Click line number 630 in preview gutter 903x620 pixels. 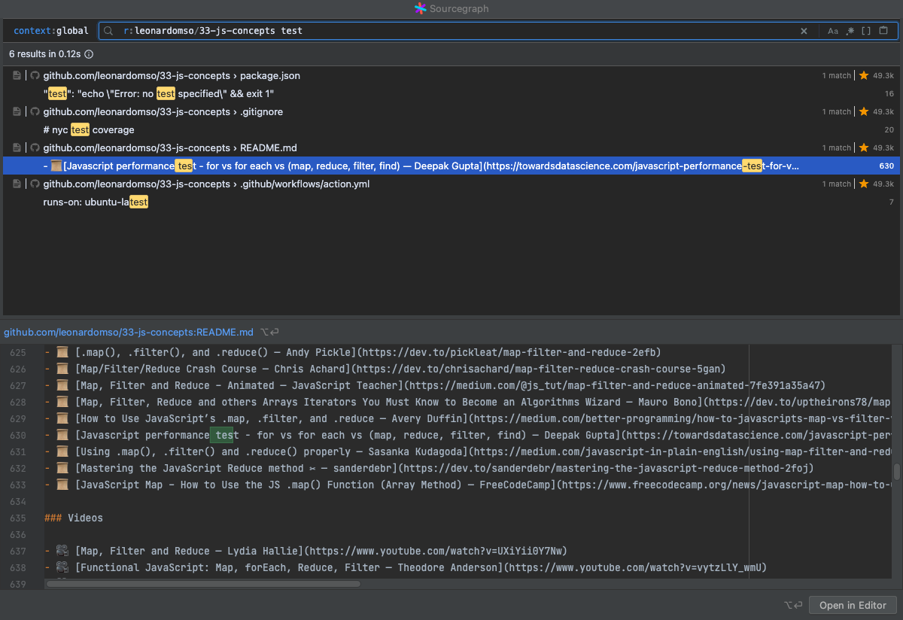tap(17, 435)
